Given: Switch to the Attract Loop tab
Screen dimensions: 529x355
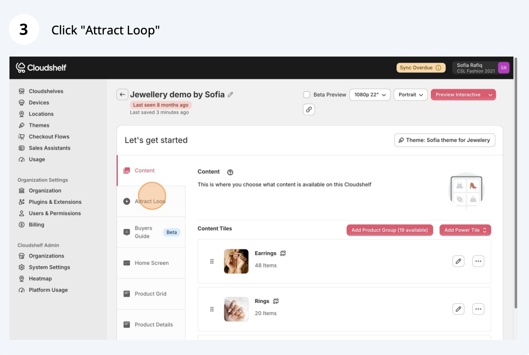Looking at the screenshot, I should [x=151, y=201].
